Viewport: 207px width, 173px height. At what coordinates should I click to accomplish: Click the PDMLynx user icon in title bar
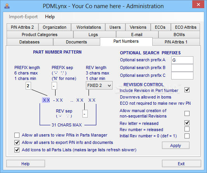point(7,6)
